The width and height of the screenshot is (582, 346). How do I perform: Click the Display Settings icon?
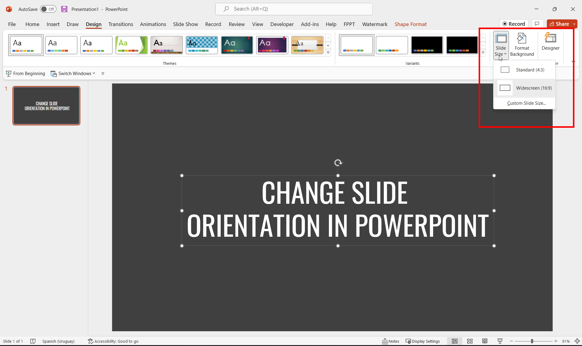408,341
